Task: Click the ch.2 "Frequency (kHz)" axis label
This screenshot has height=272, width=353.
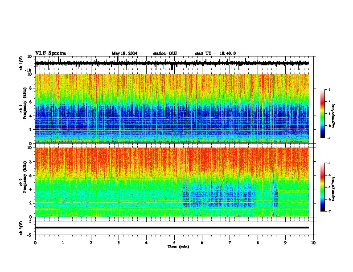Action: 25,177
